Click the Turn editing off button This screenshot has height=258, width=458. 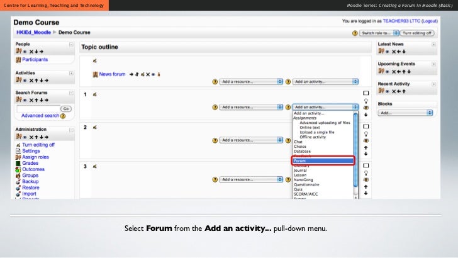click(x=417, y=33)
